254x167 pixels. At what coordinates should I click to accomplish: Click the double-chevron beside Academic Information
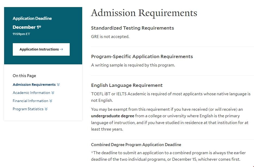point(53,93)
